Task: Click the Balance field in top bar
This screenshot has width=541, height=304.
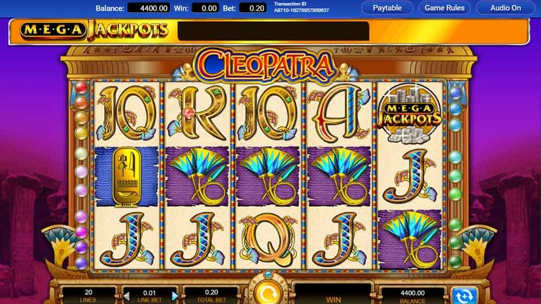Action: click(x=148, y=8)
